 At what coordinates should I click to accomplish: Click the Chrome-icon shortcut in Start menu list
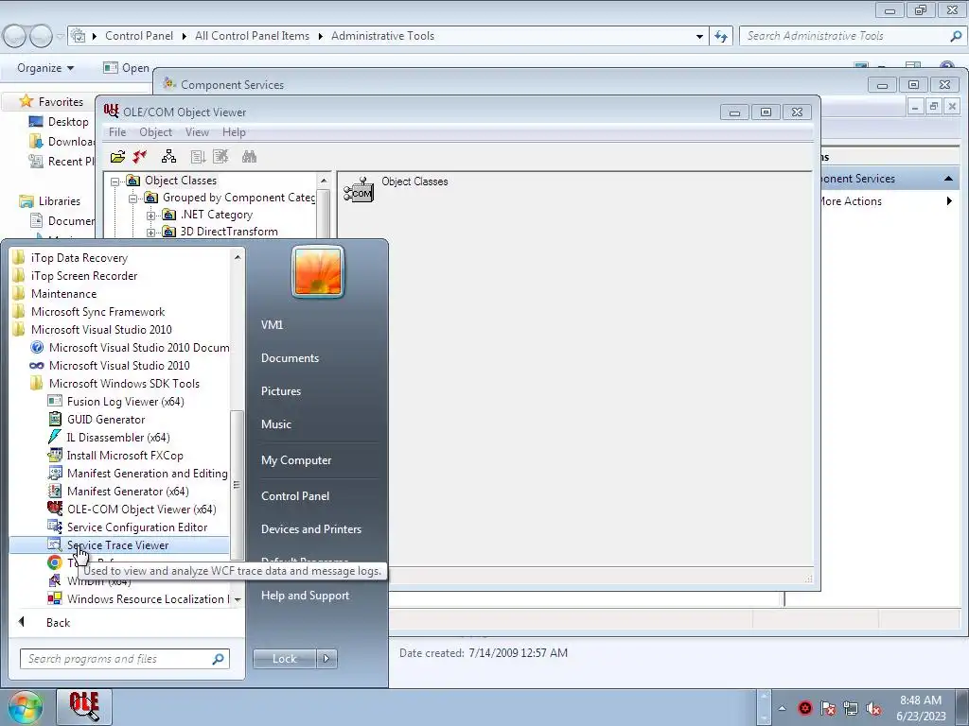(54, 562)
